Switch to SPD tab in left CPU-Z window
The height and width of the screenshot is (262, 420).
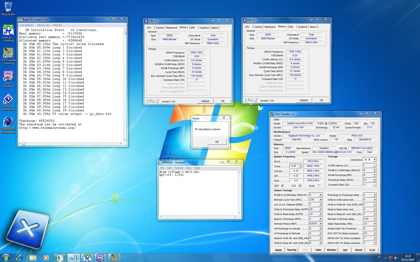click(x=192, y=28)
